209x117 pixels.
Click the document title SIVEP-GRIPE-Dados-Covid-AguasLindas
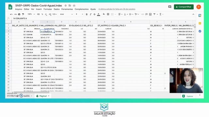click(x=39, y=6)
